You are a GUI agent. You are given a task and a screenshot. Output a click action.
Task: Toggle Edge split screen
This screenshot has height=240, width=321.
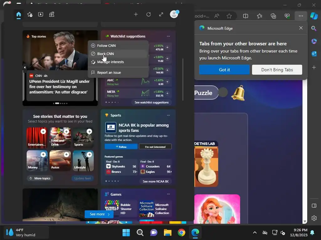point(245,16)
